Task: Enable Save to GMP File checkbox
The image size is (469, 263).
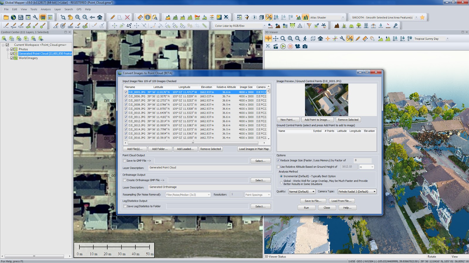Action: coord(125,161)
